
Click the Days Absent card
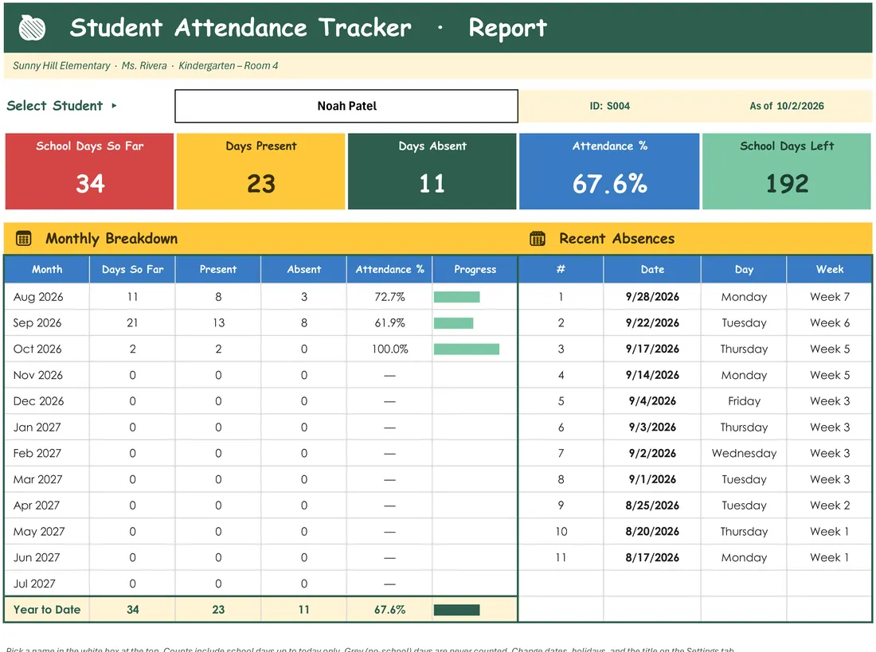tap(432, 171)
